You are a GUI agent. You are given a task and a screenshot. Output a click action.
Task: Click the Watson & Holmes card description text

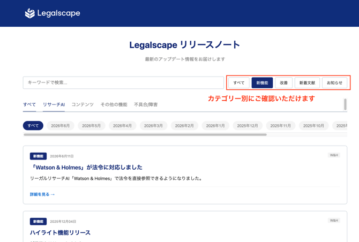(116, 178)
